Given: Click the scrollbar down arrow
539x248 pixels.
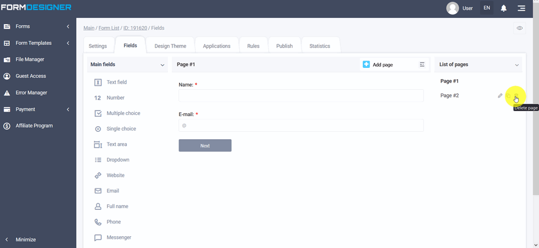Looking at the screenshot, I should 536,245.
